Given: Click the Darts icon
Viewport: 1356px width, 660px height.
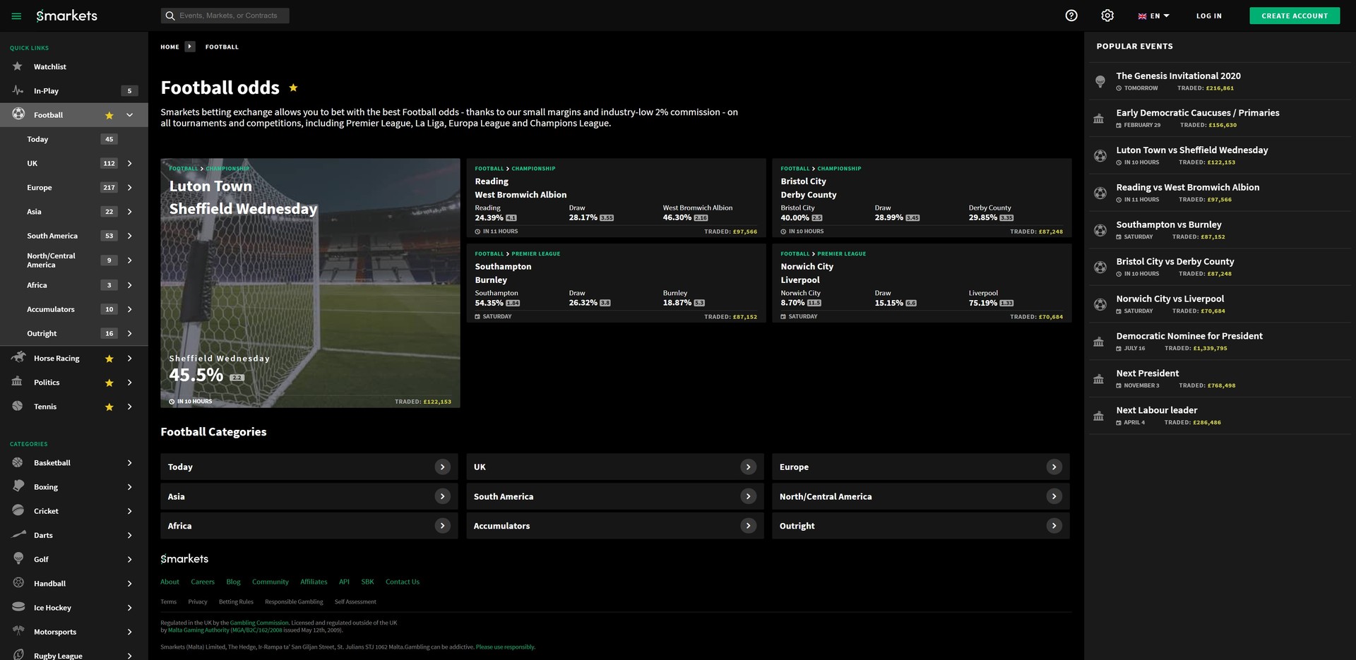Looking at the screenshot, I should (x=19, y=534).
